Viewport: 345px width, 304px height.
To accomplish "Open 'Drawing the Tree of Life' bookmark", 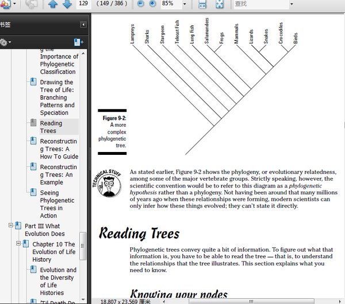I will tap(57, 98).
